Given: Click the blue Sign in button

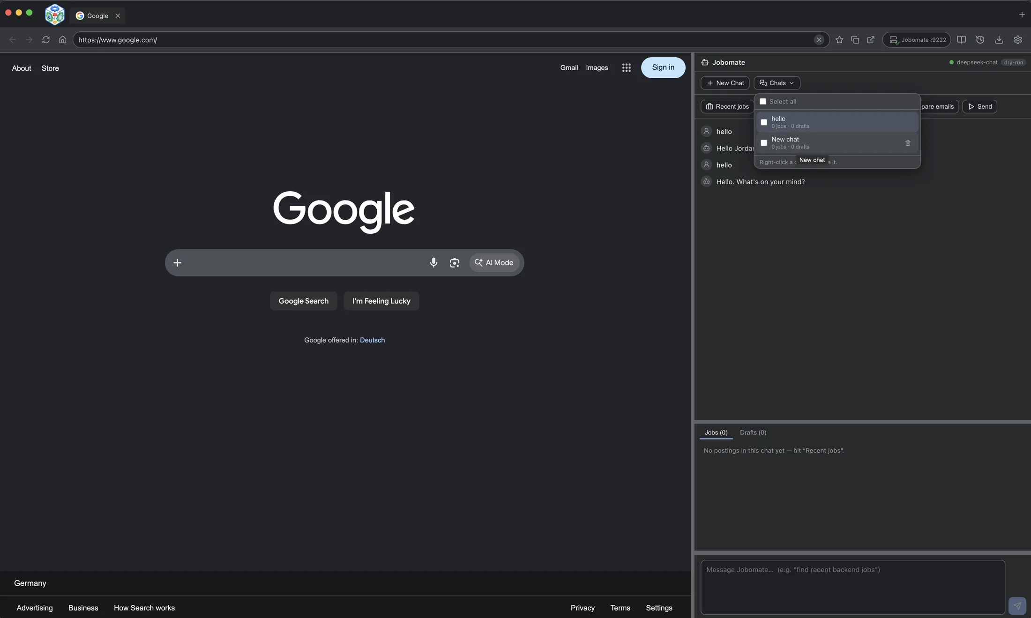Looking at the screenshot, I should (x=663, y=67).
